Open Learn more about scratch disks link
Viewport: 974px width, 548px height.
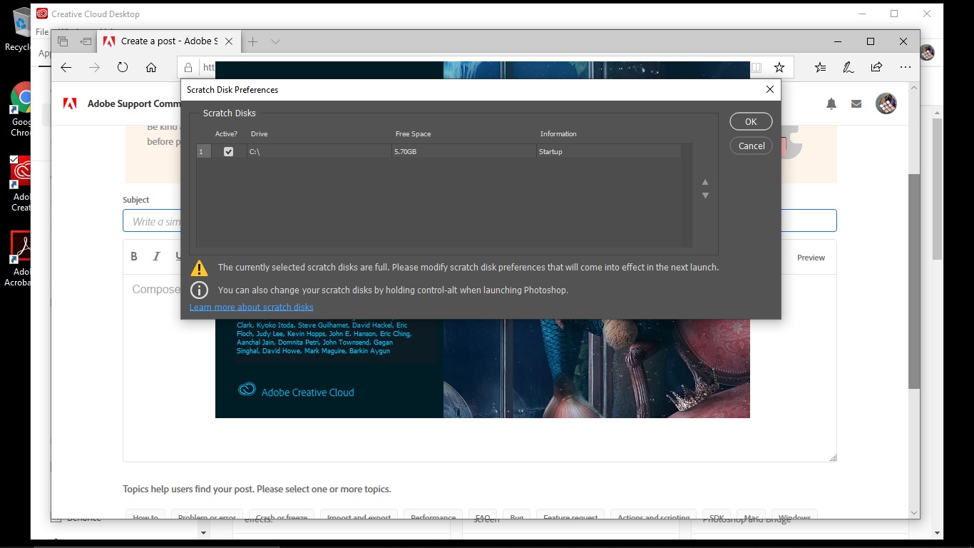(x=251, y=307)
